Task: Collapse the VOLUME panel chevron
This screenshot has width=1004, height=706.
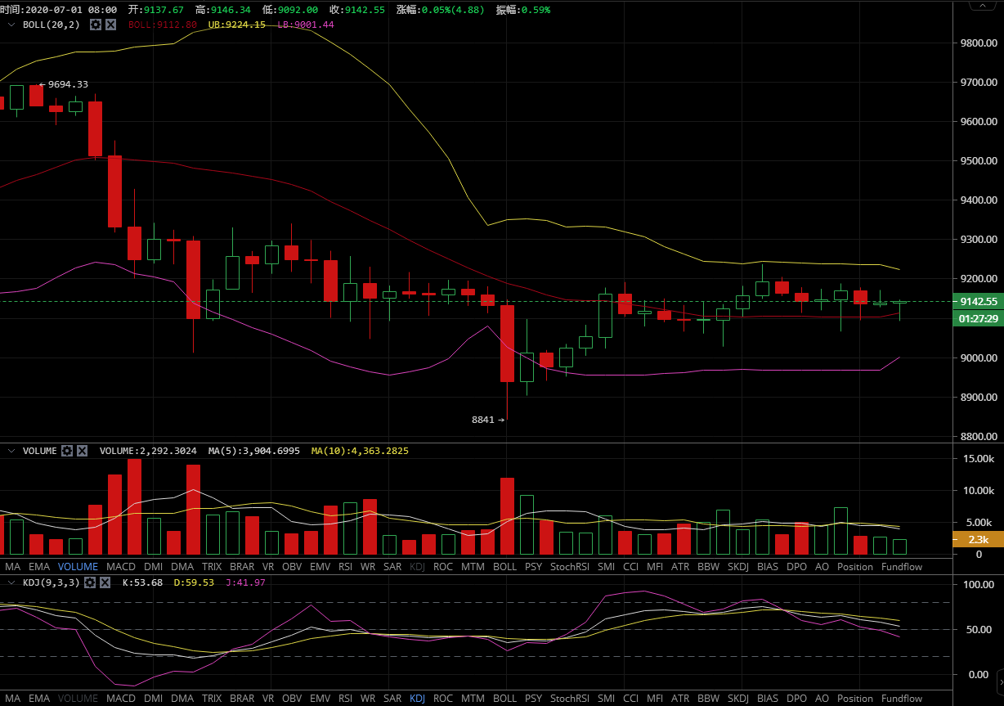Action: point(11,451)
